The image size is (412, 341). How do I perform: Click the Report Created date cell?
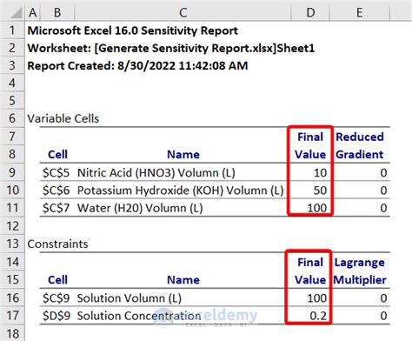pyautogui.click(x=137, y=66)
